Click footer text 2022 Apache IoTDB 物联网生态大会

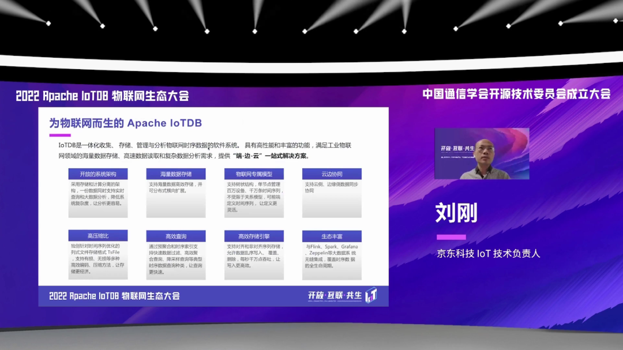114,296
